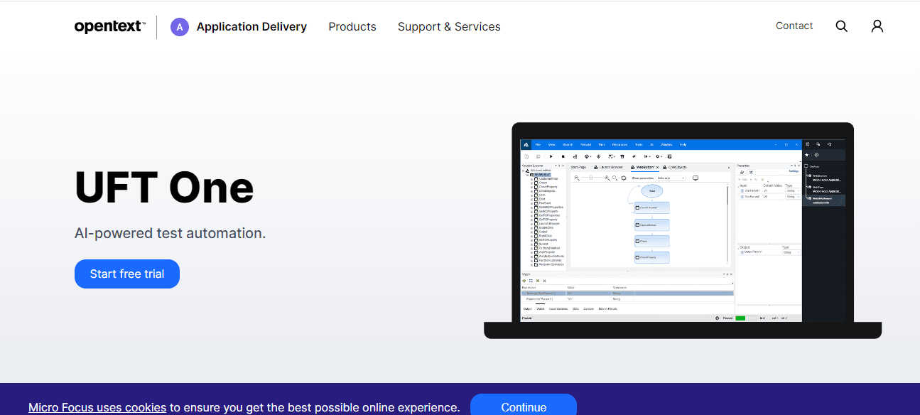The image size is (920, 415).
Task: Click the Start free trial button
Action: pyautogui.click(x=127, y=274)
